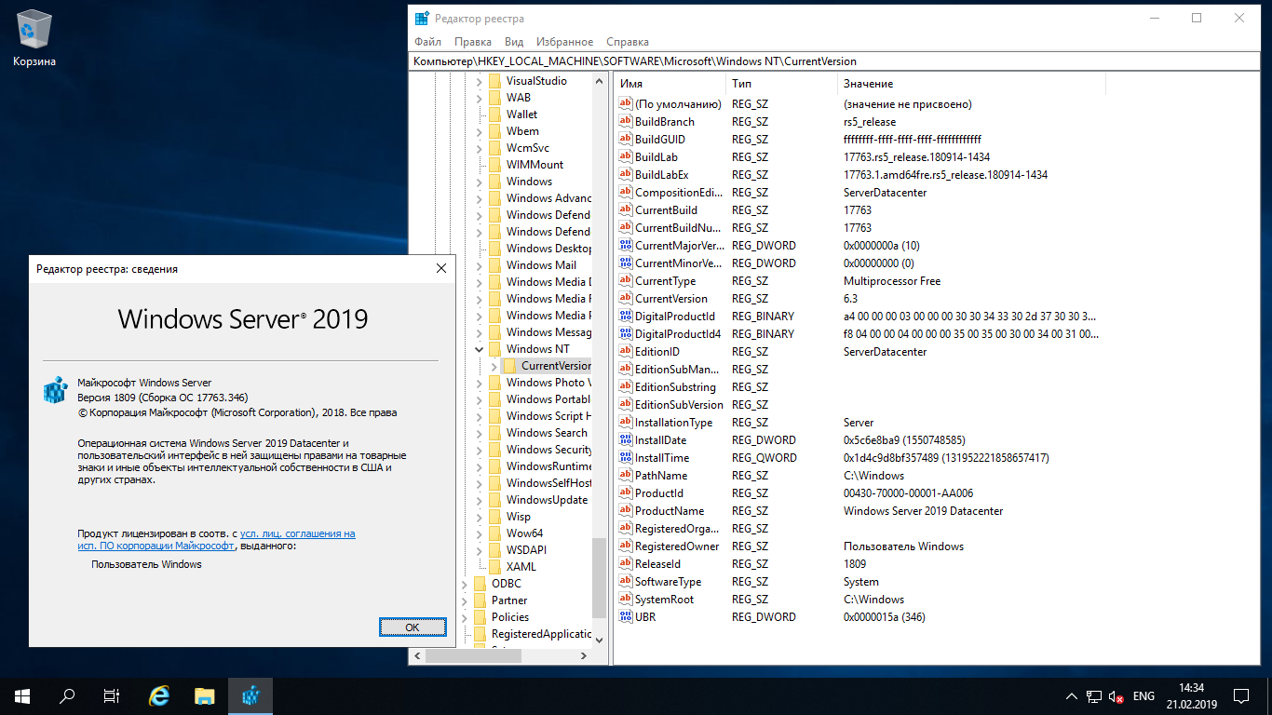
Task: Collapse the Windows NT tree node
Action: (x=480, y=349)
